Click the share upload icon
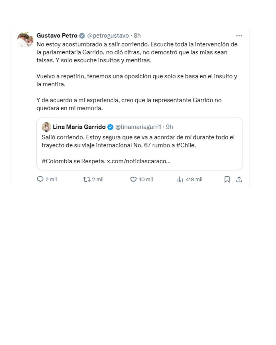The width and height of the screenshot is (276, 345). coord(239,179)
